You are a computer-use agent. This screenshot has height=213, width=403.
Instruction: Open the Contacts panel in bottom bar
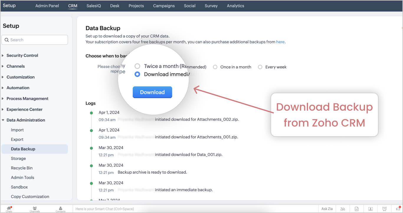60,209
